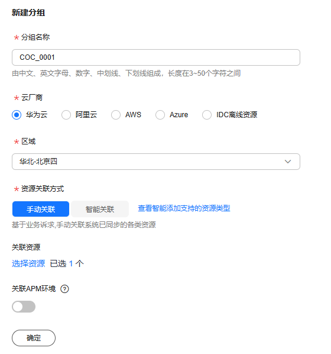Click the chevron arrow in 区域 dropdown
The height and width of the screenshot is (354, 331).
(x=288, y=162)
